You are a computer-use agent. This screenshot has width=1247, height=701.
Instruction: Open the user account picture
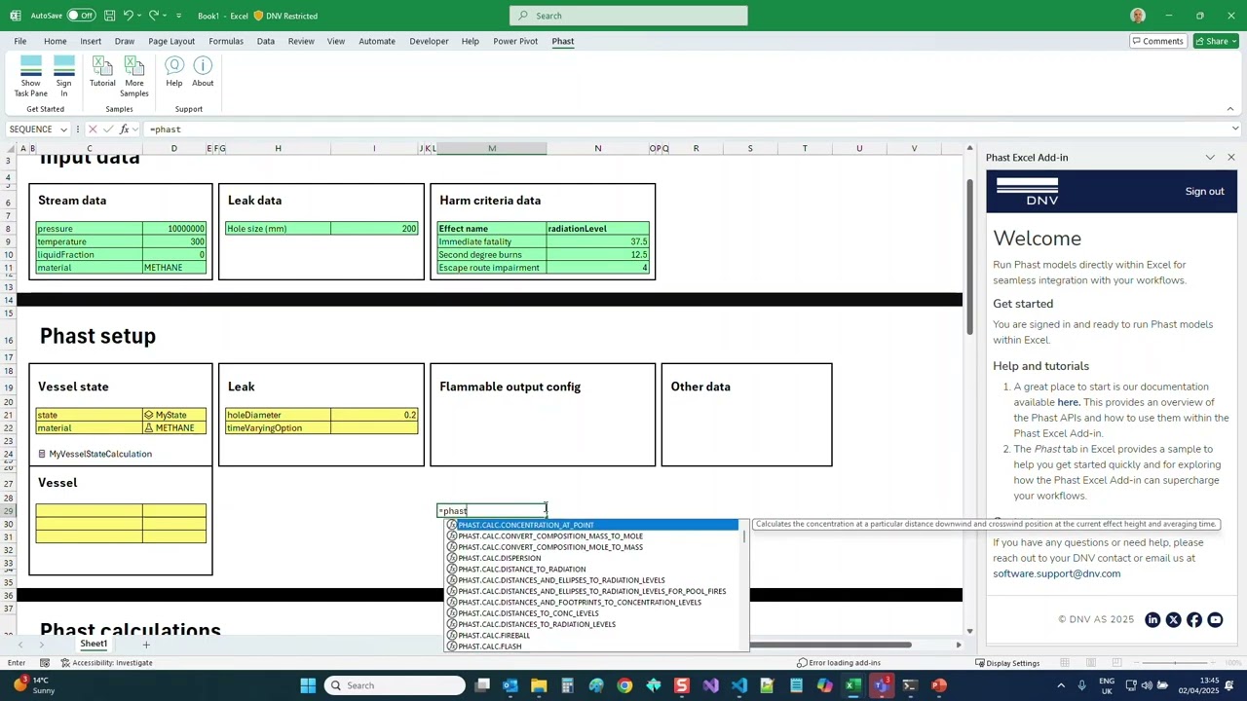(x=1138, y=16)
